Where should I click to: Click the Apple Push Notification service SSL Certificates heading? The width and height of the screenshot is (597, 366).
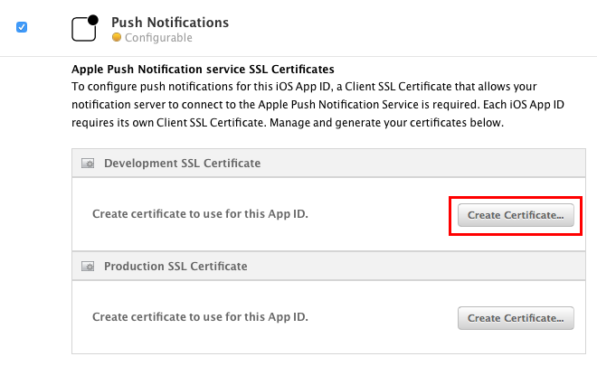pos(203,70)
